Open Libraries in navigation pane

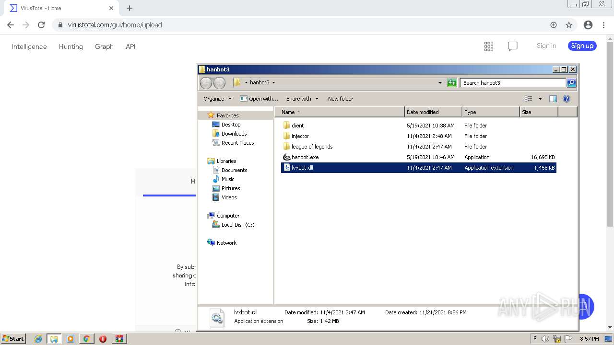tap(226, 161)
